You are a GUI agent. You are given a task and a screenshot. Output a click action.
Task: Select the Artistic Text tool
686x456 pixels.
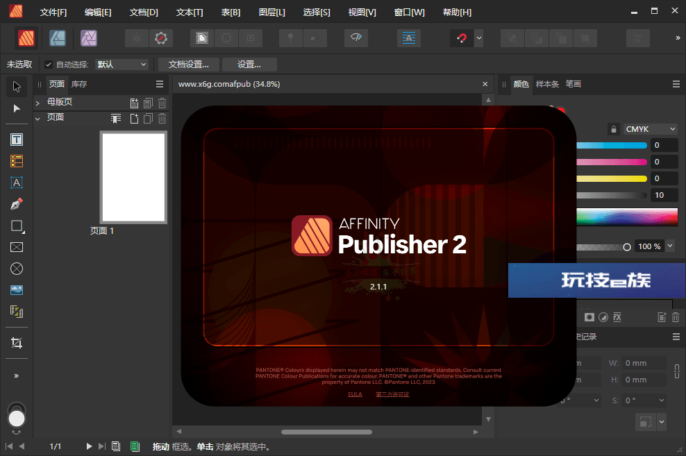[17, 183]
